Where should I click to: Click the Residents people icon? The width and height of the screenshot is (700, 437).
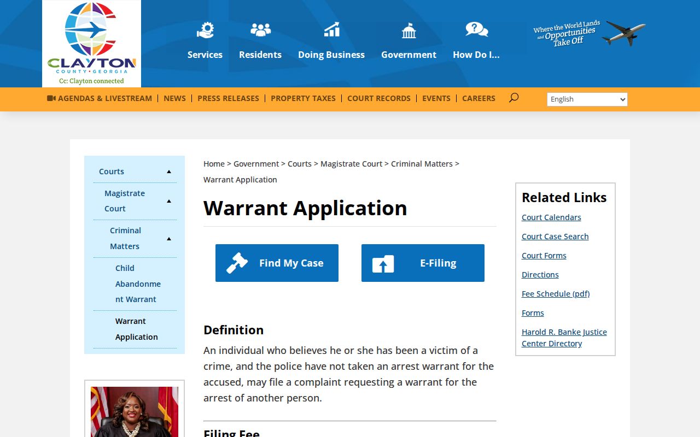pyautogui.click(x=260, y=29)
